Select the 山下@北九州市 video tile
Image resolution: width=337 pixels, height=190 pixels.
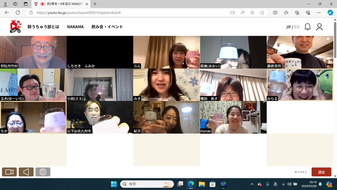coord(100,117)
